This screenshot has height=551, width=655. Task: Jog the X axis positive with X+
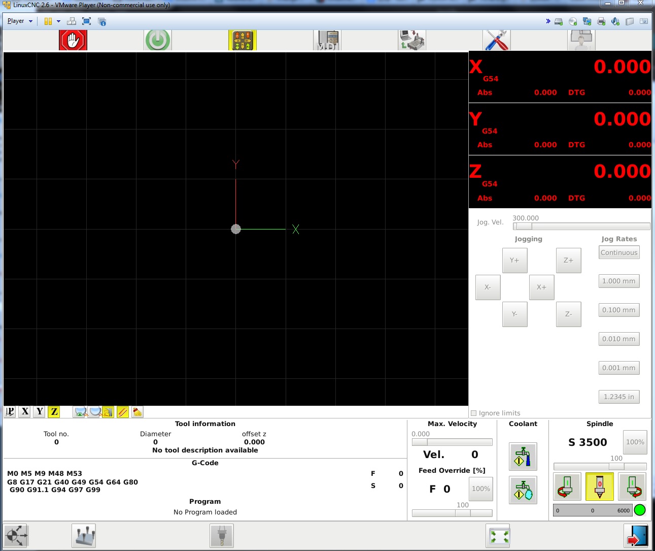(542, 287)
